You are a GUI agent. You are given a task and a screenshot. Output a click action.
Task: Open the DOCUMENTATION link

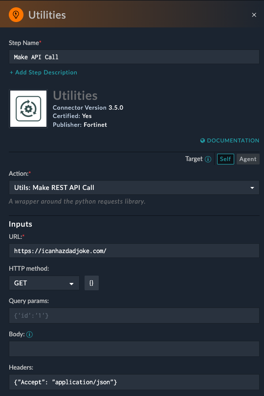click(233, 140)
